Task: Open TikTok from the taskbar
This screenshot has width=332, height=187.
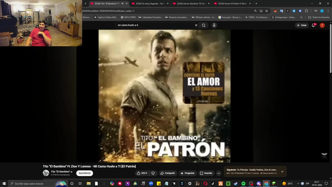Action: (213, 184)
